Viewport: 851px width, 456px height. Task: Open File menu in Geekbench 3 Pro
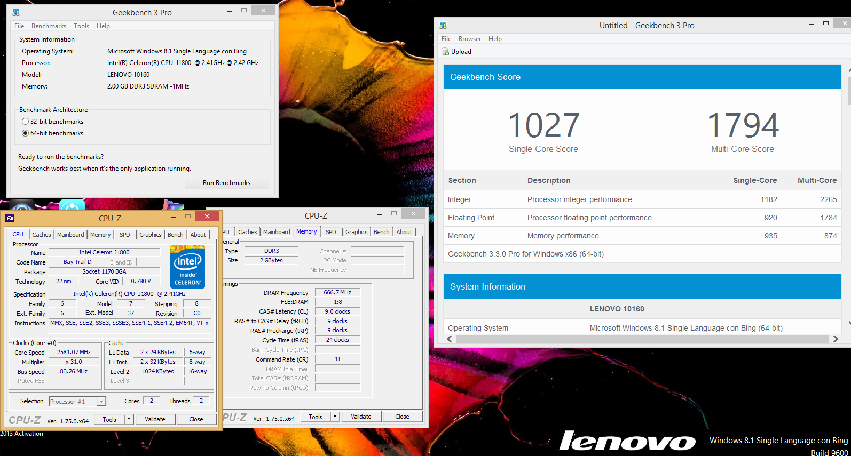click(x=19, y=26)
